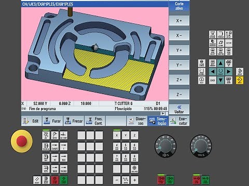The image size is (249, 186).
Task: Click the red Feed Stop key
Action: click(x=197, y=180)
